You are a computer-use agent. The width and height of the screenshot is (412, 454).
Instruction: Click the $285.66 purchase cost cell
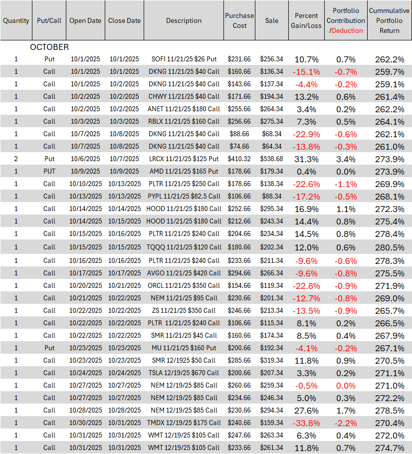point(239,360)
